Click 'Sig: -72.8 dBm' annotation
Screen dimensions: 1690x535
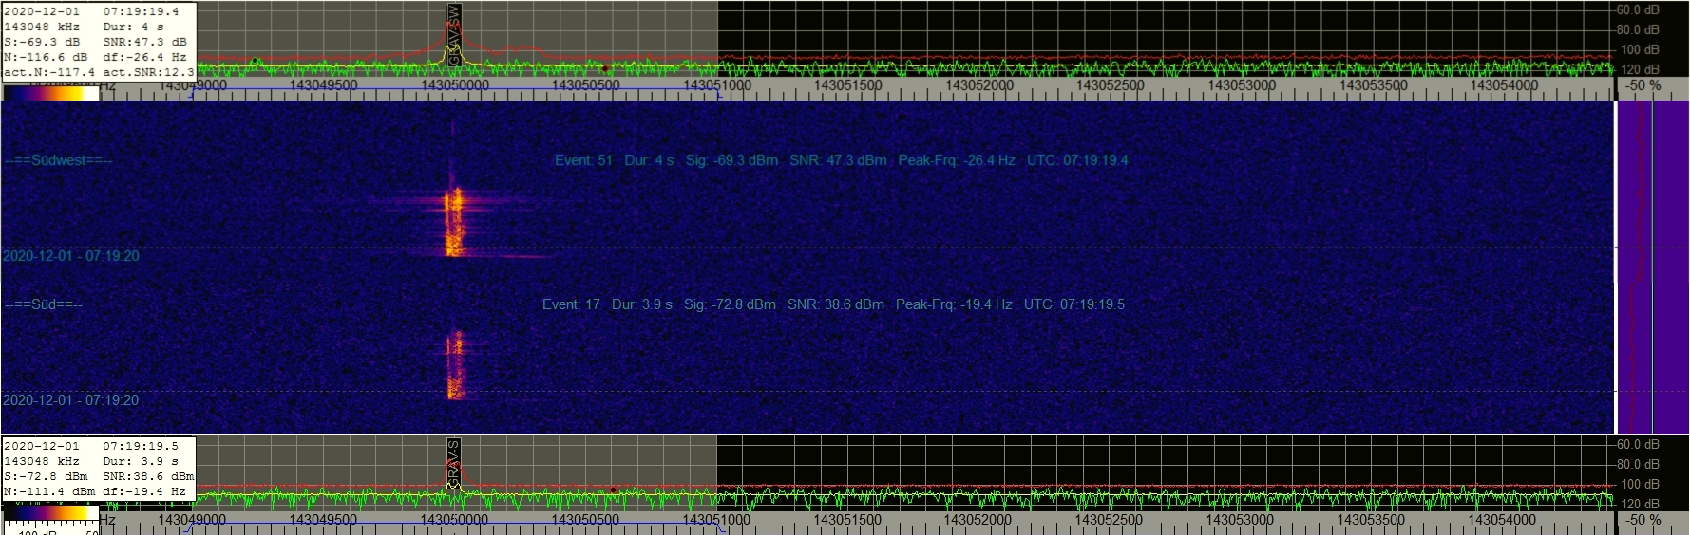(x=730, y=304)
